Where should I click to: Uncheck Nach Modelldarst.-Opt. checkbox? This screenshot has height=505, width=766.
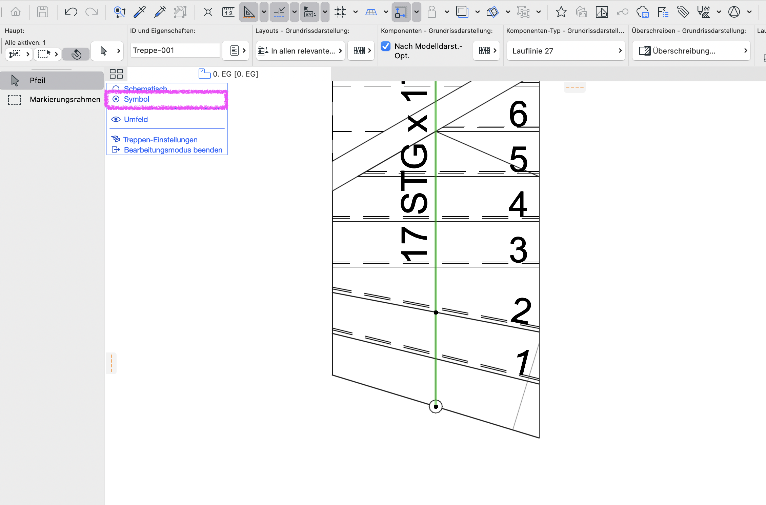(x=386, y=46)
